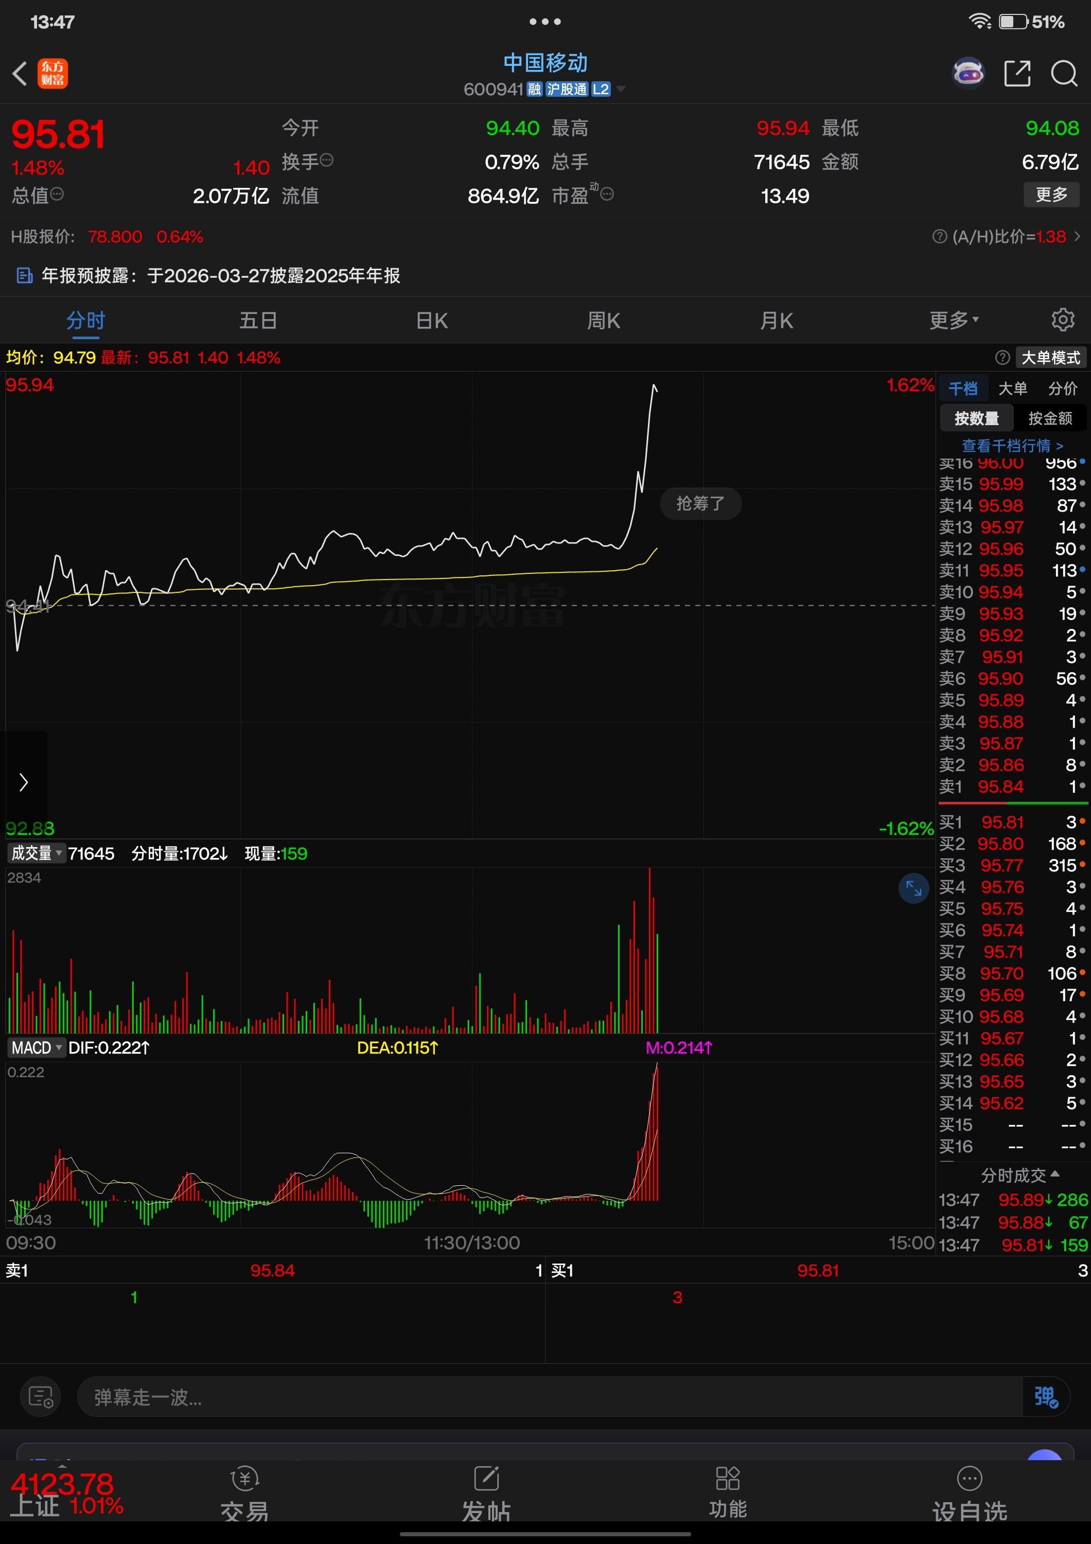
Task: Expand the left side panel arrow
Action: pos(24,781)
